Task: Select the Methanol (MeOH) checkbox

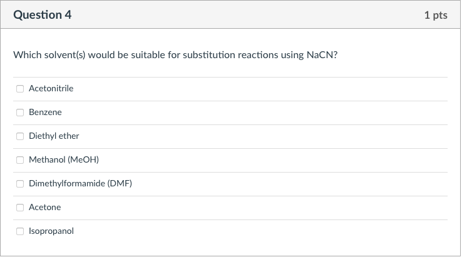Action: (20, 160)
